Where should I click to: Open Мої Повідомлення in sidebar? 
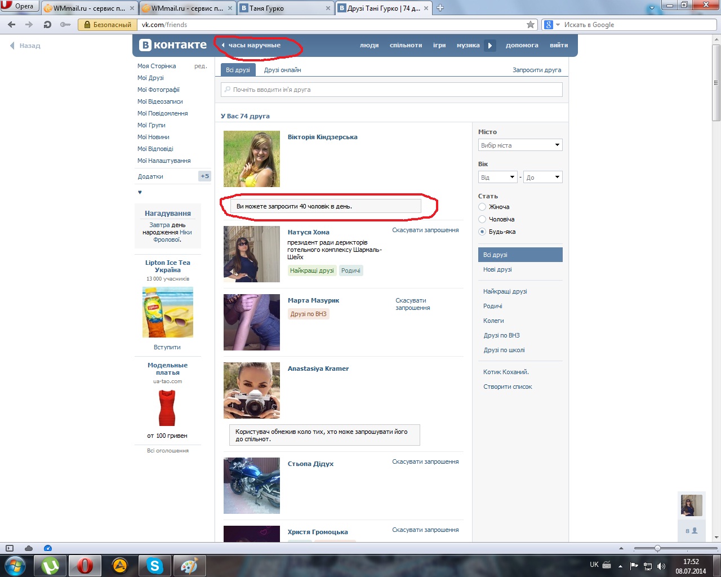pos(162,113)
